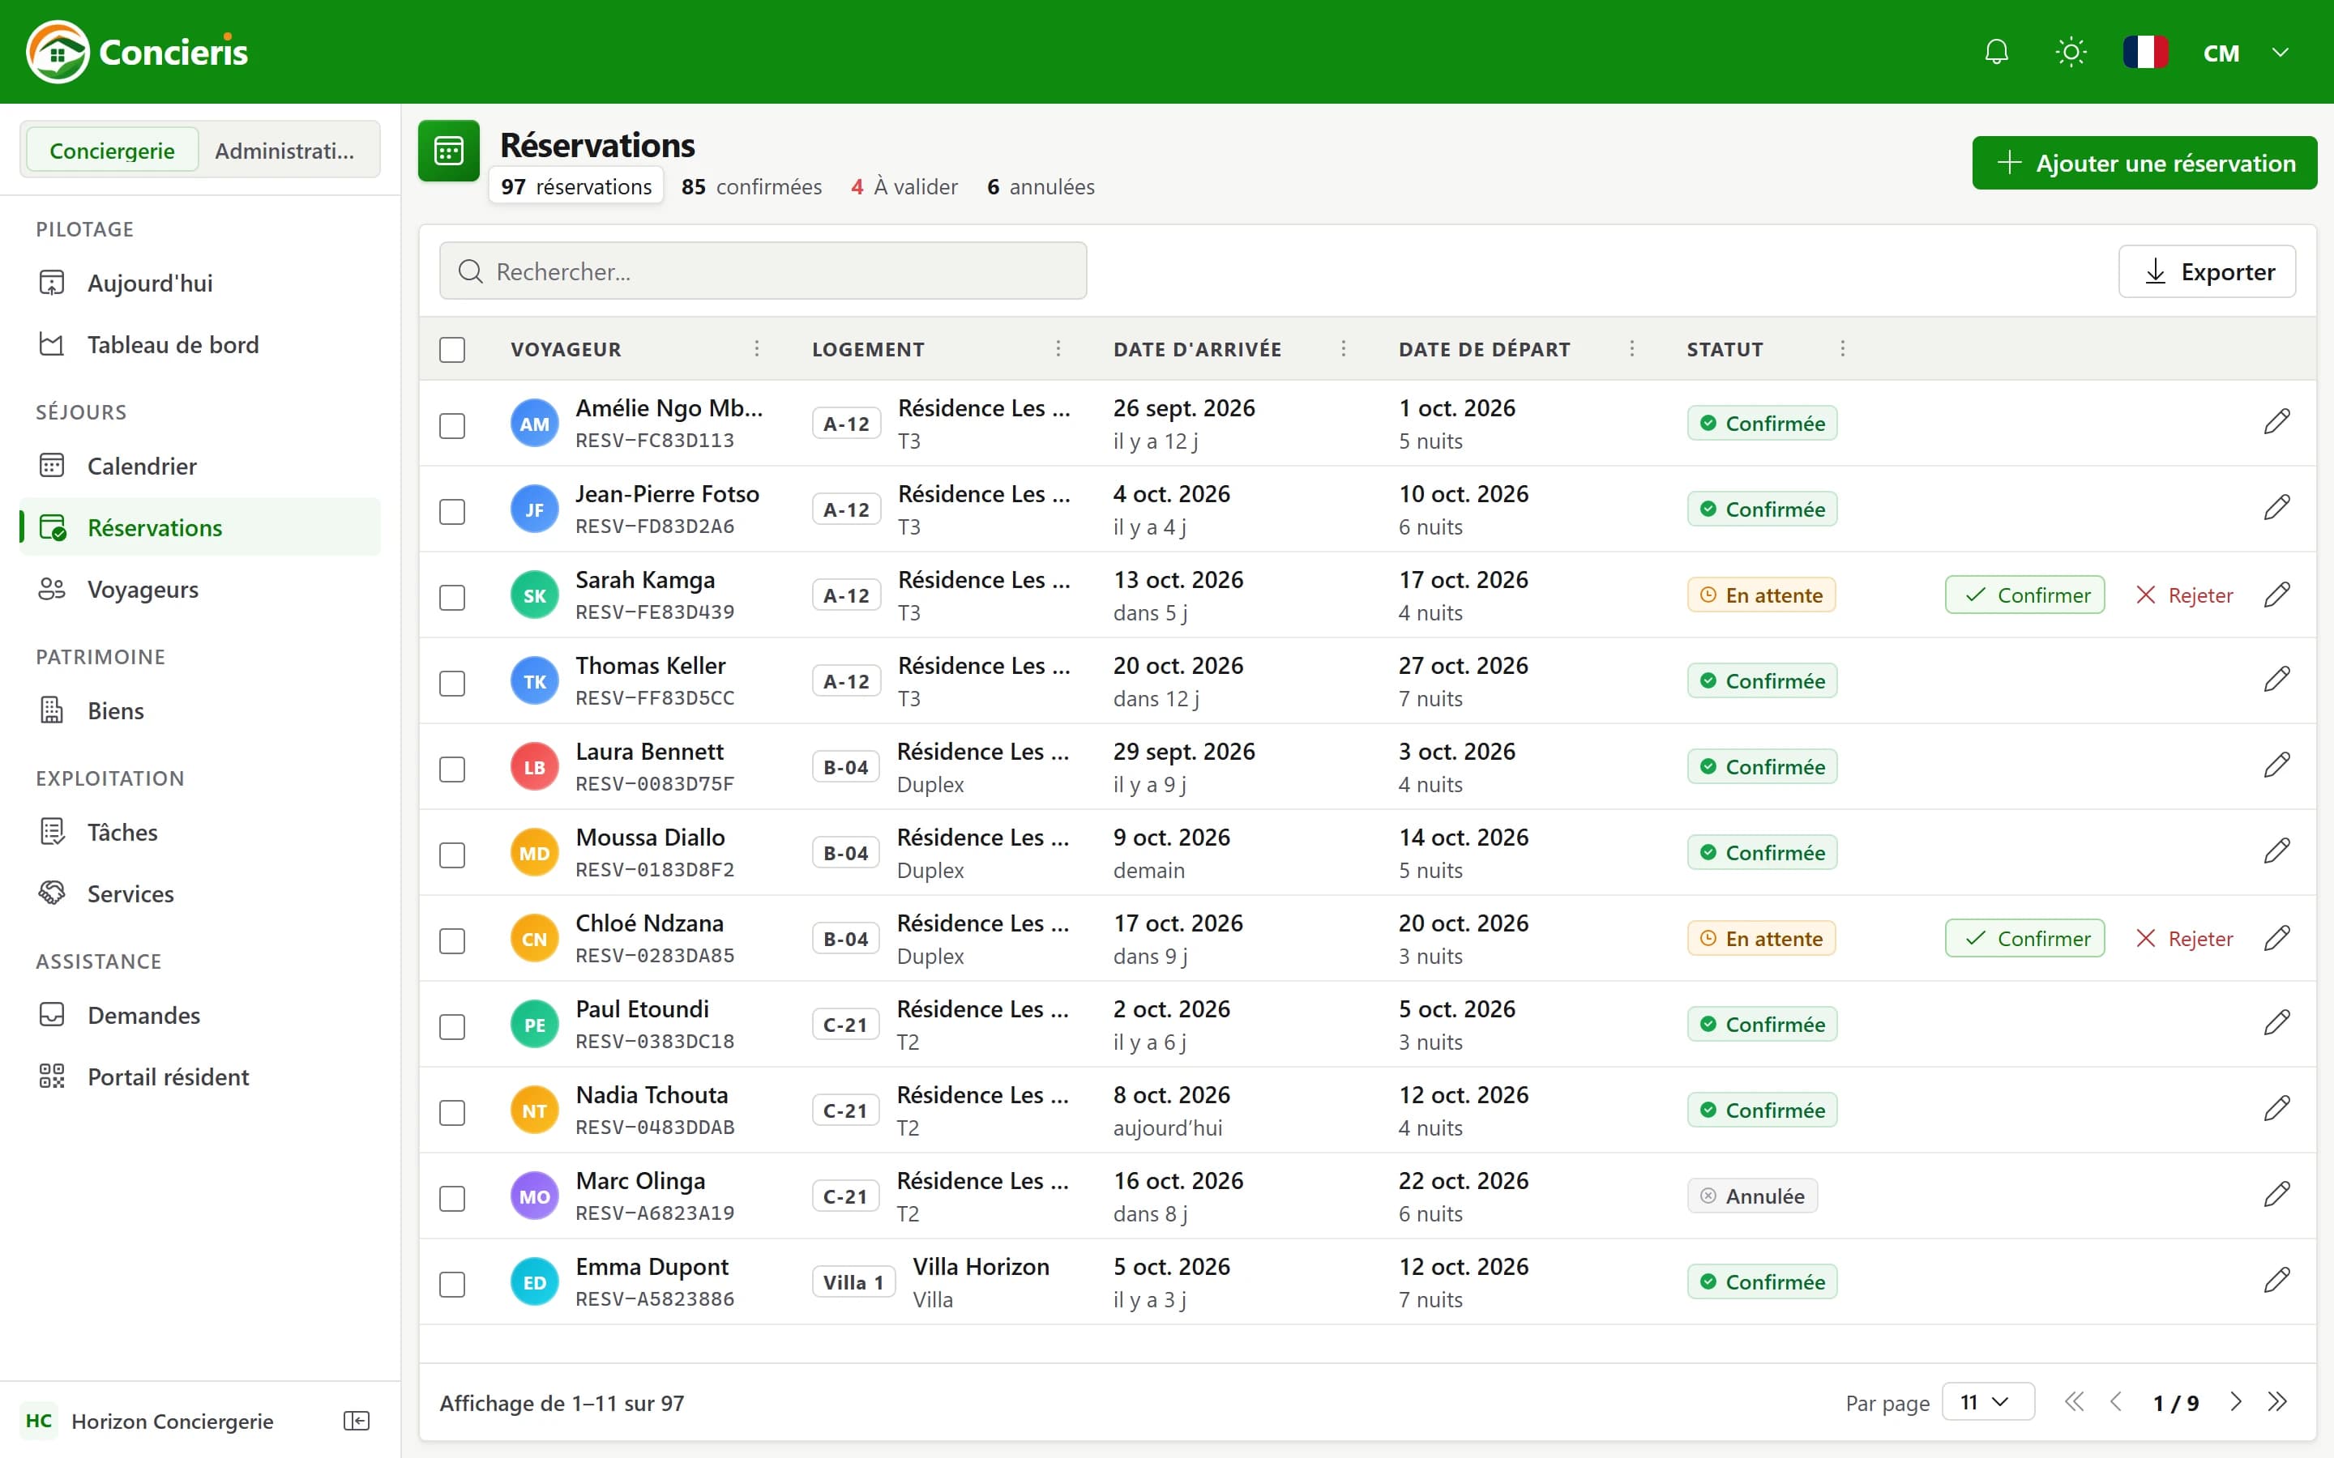Edit Amélie Ngo Mb... reservation with pencil icon
This screenshot has width=2334, height=1458.
(x=2276, y=422)
